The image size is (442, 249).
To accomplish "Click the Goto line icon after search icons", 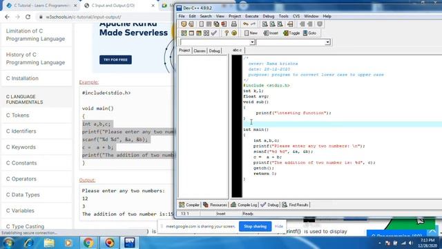I will coord(290,24).
